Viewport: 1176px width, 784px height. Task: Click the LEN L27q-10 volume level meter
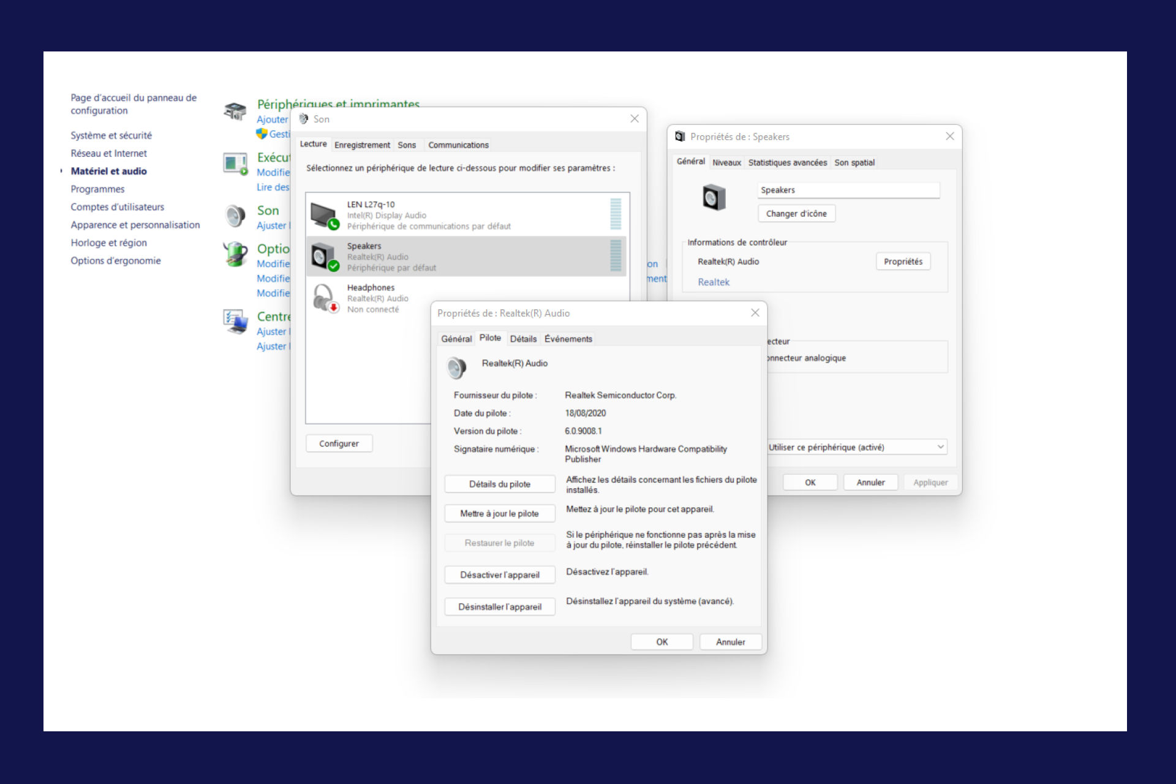[616, 214]
